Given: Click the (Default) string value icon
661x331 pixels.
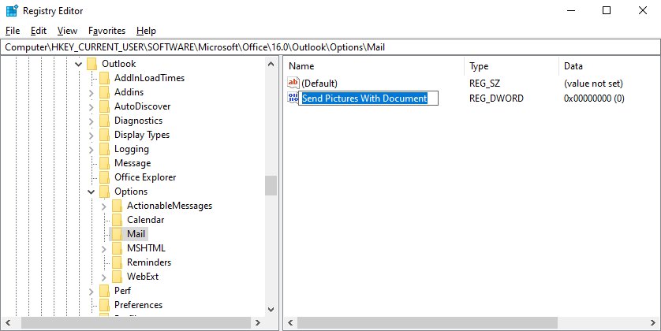Looking at the screenshot, I should click(293, 83).
